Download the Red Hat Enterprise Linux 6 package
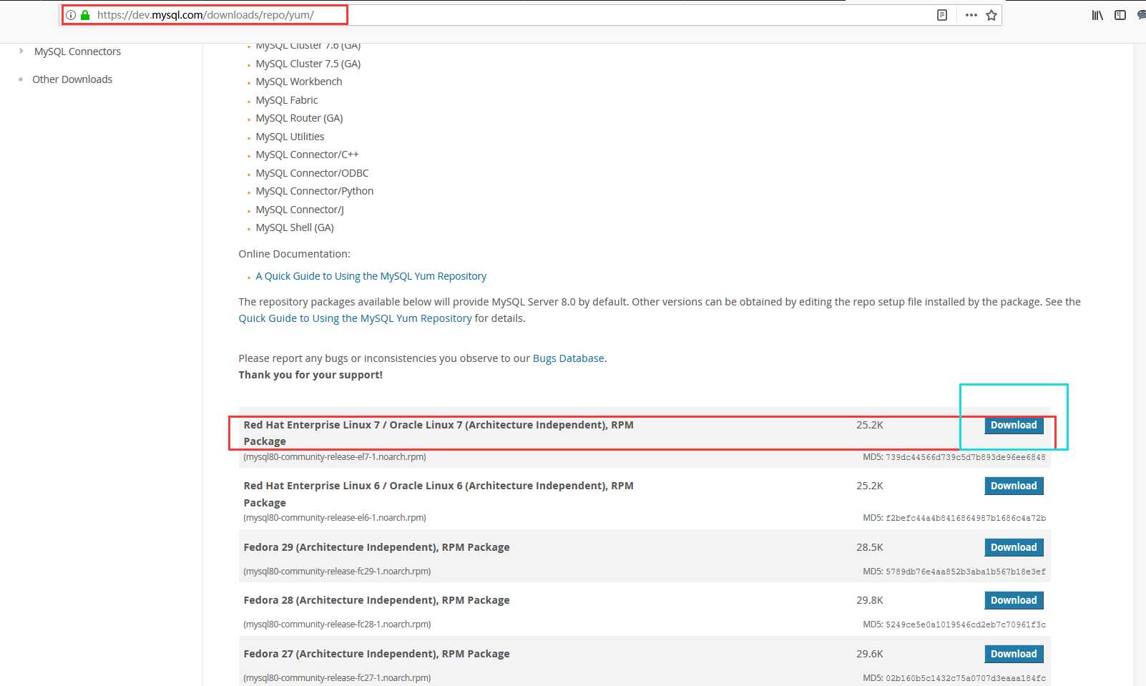The height and width of the screenshot is (686, 1146). pos(1014,486)
